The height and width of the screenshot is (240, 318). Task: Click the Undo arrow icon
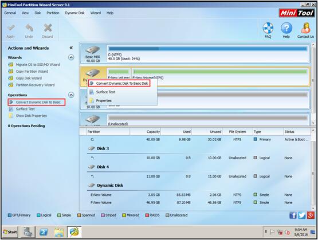[x=29, y=28]
